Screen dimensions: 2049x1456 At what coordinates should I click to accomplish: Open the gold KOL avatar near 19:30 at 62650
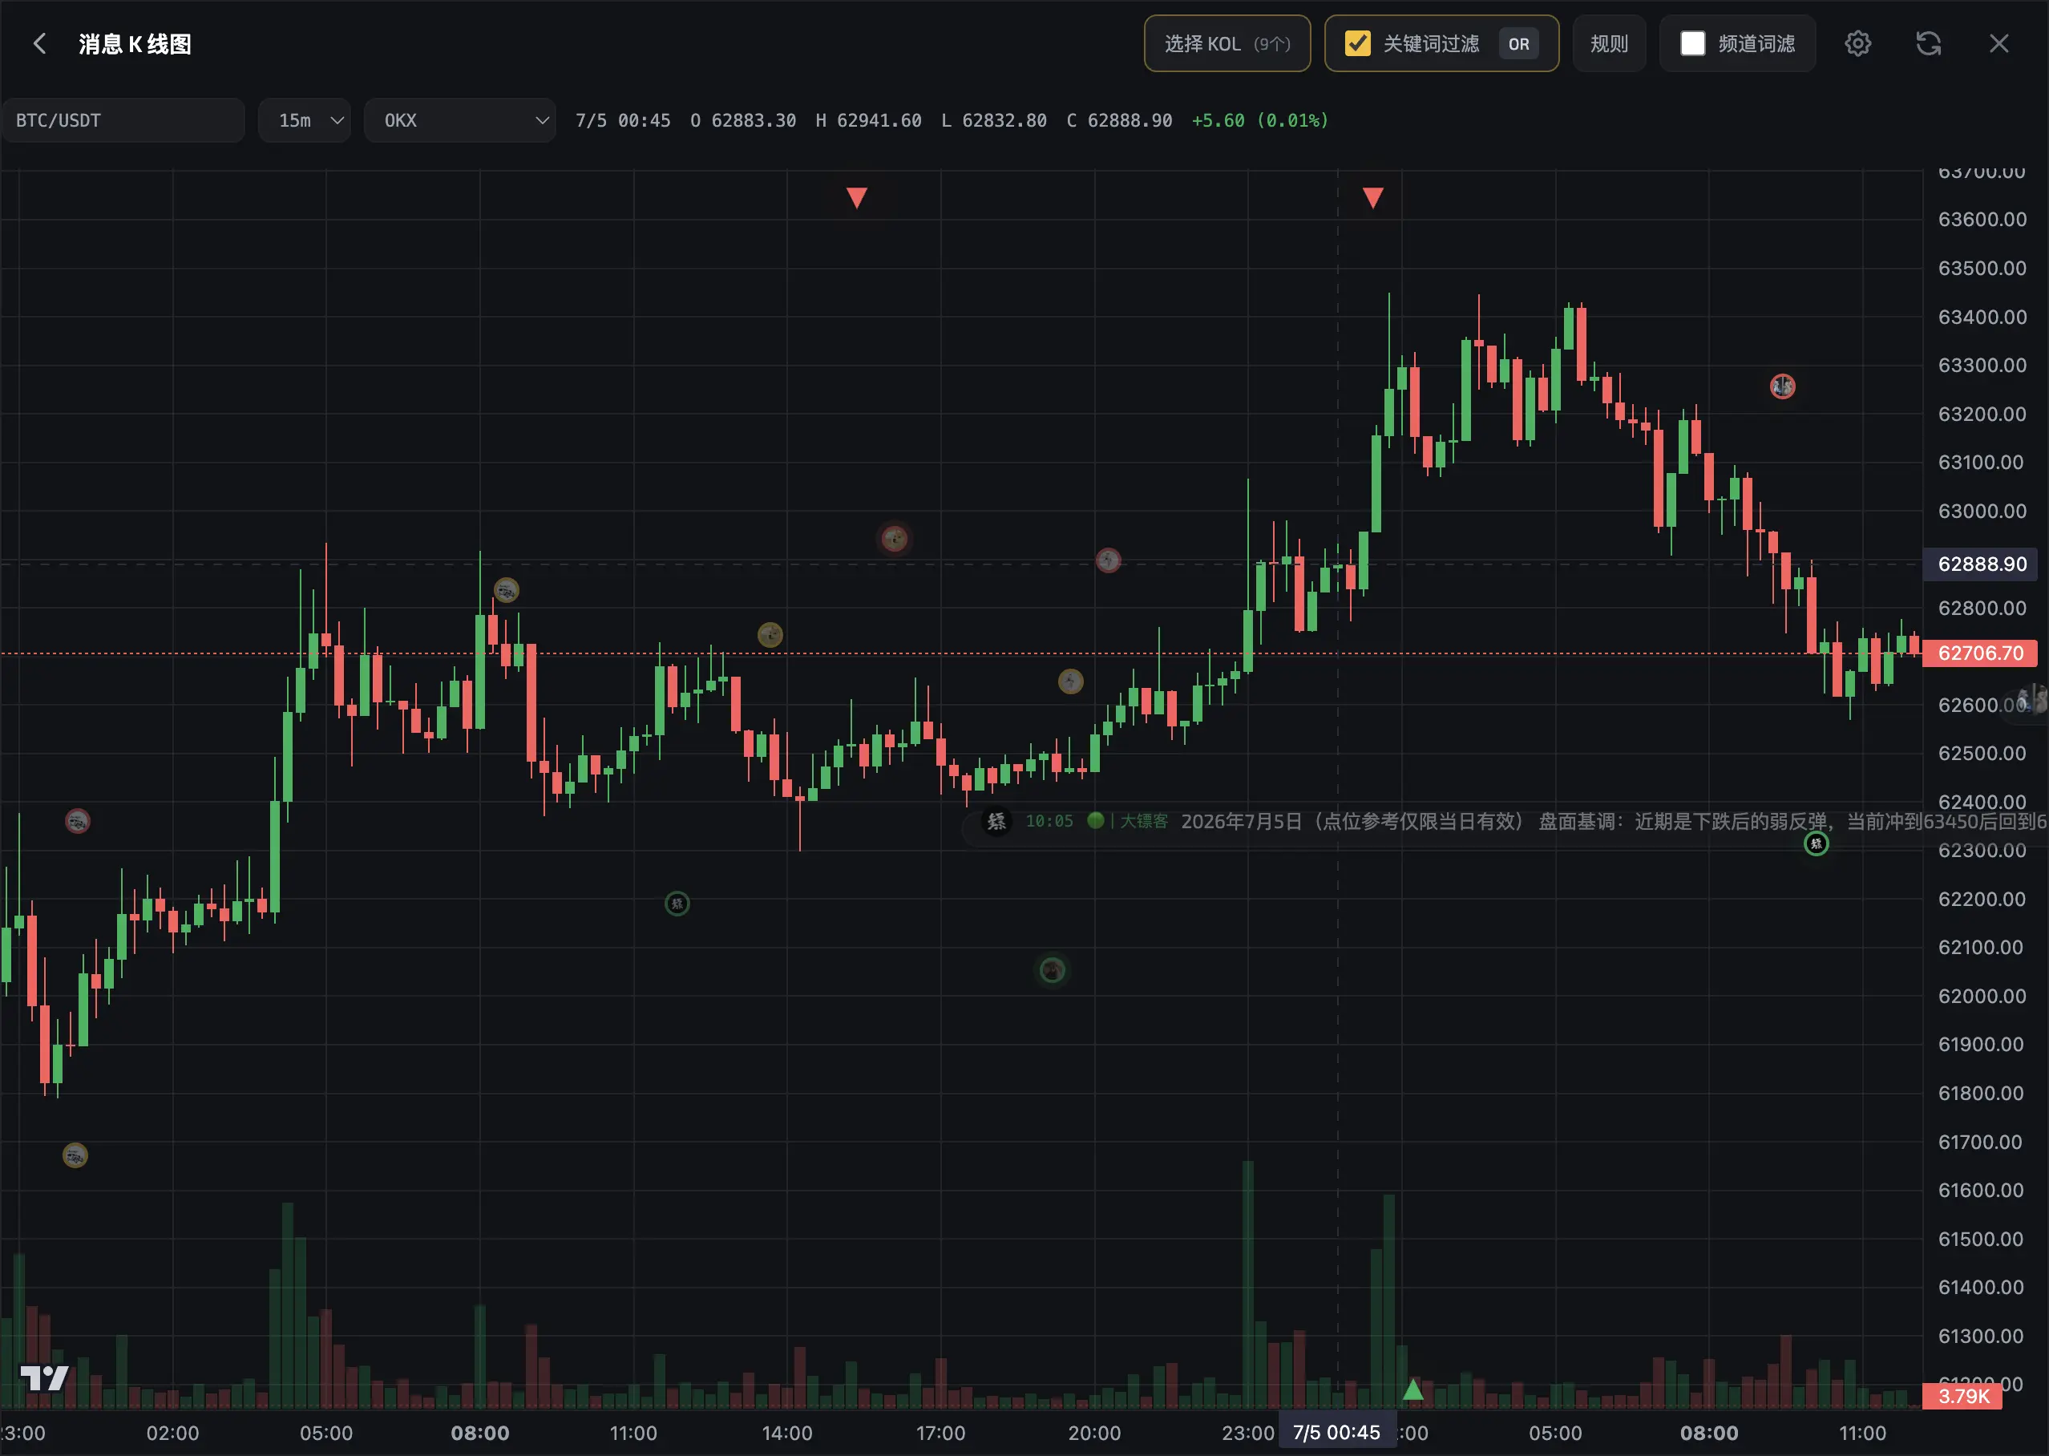pos(1071,682)
